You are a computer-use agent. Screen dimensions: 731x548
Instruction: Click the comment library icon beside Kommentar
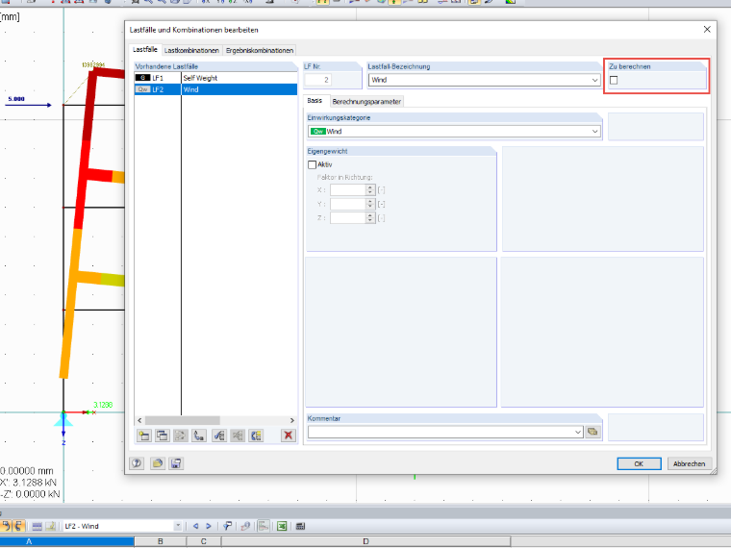(x=592, y=432)
